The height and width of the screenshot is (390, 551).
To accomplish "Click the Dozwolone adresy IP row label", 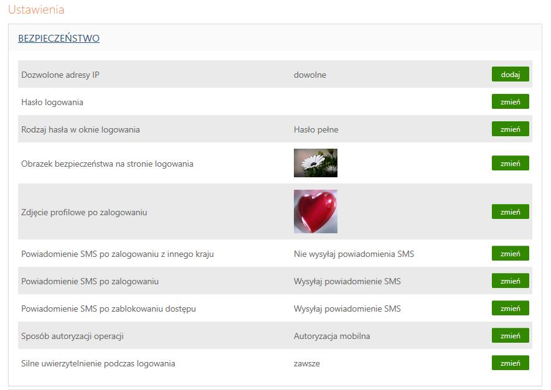I will [x=60, y=75].
